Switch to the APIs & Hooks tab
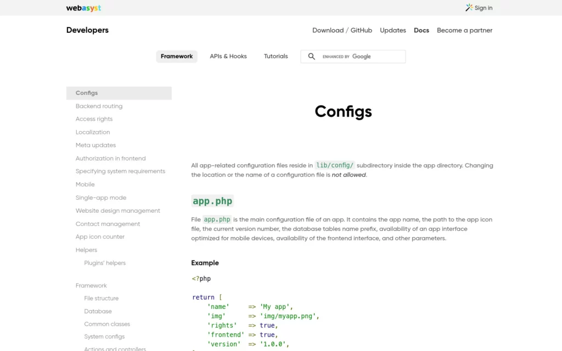Screen dimensions: 562x351 pyautogui.click(x=228, y=56)
